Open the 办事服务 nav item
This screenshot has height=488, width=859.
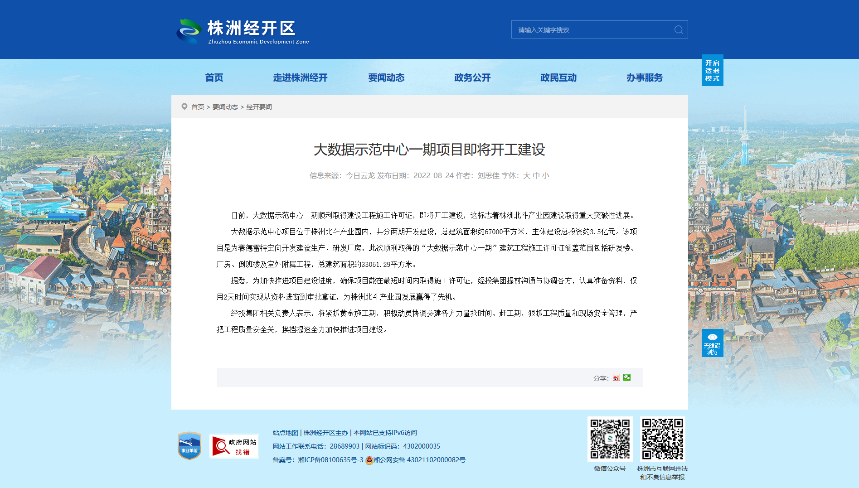click(x=645, y=77)
